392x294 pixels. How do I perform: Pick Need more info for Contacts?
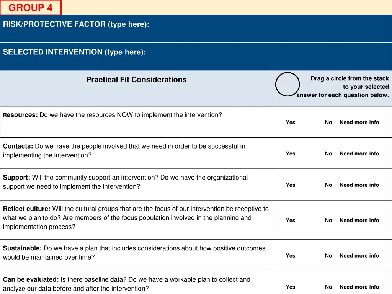point(359,154)
